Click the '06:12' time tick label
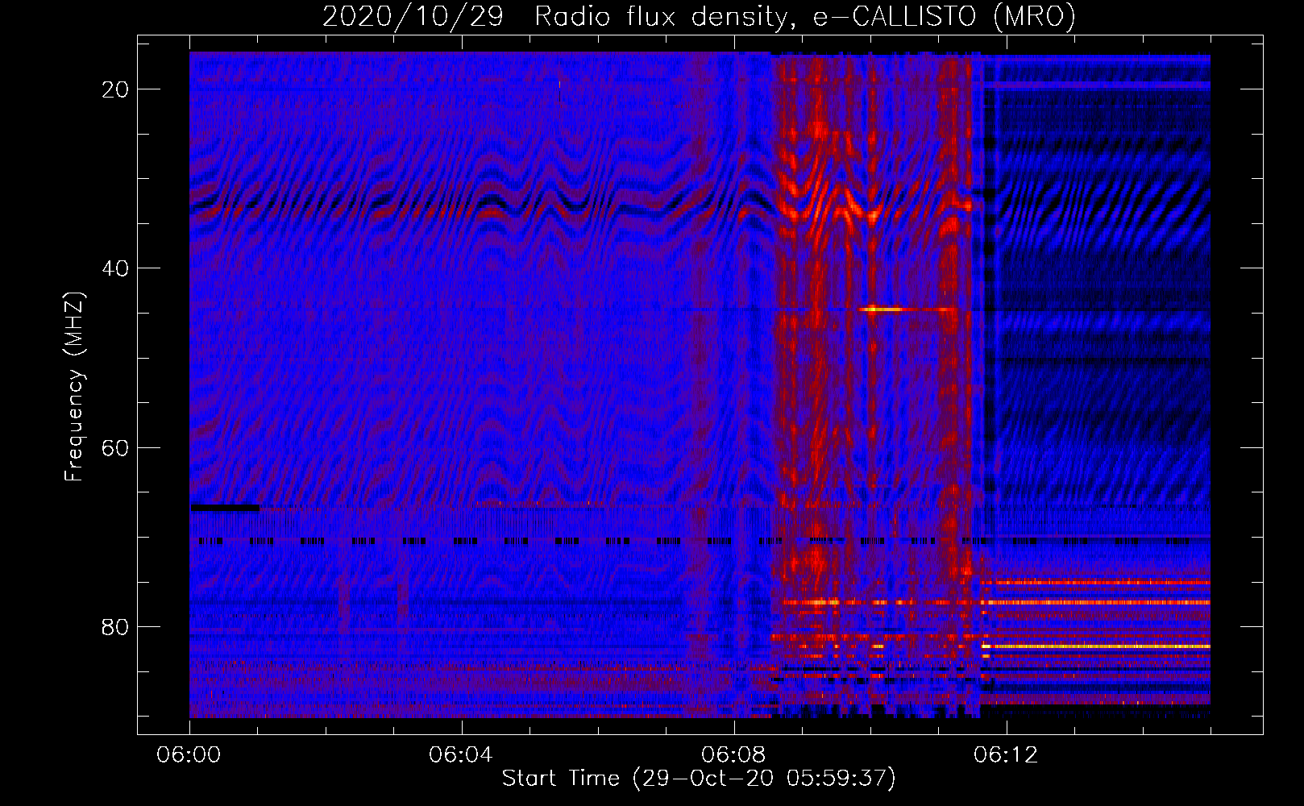This screenshot has width=1304, height=806. tap(1006, 754)
